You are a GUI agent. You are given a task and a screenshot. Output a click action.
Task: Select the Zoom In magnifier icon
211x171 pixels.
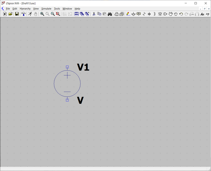(x=42, y=14)
